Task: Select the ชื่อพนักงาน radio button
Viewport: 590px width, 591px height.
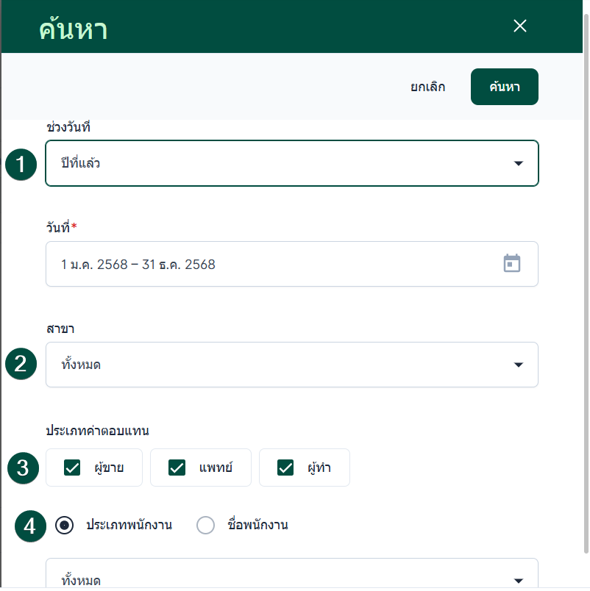Action: [205, 526]
